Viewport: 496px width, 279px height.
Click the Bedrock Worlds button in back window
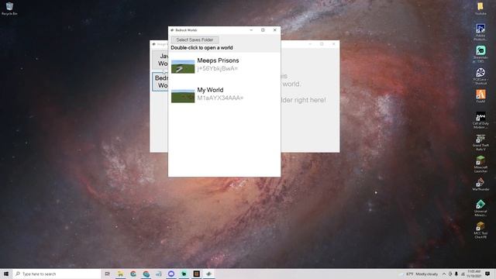coord(160,81)
